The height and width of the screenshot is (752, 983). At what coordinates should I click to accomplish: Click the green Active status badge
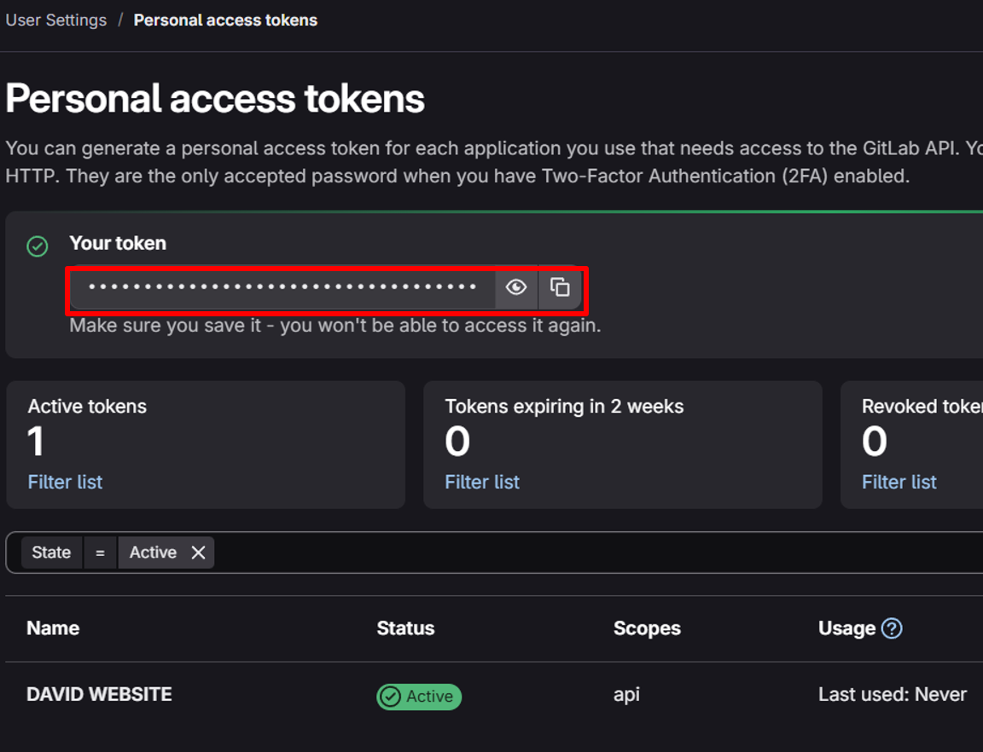419,697
